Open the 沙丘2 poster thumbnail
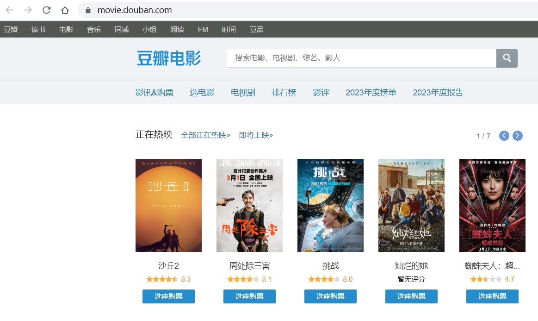 point(168,205)
